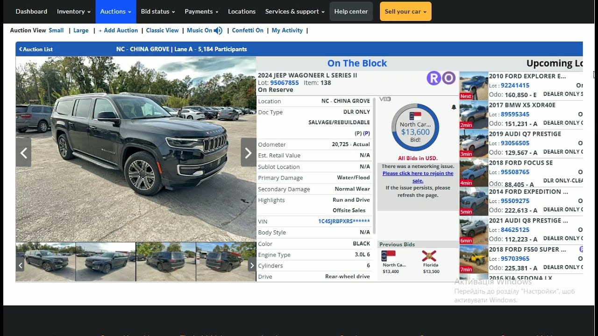Click the 2019 AUDI Q7 PRESTIGE title
598x336 pixels.
525,134
